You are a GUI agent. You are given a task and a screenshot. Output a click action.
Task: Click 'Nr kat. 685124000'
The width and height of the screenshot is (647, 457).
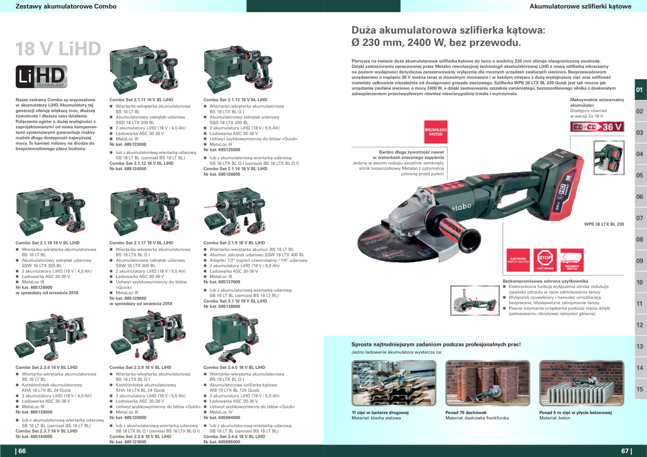coord(128,169)
